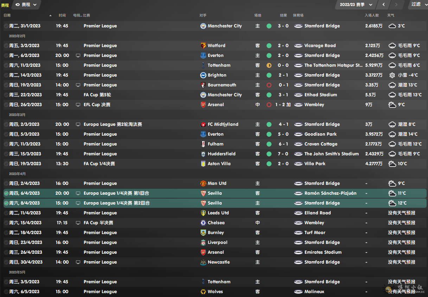
Task: Open the 过滤 filter dropdown
Action: pos(418,5)
